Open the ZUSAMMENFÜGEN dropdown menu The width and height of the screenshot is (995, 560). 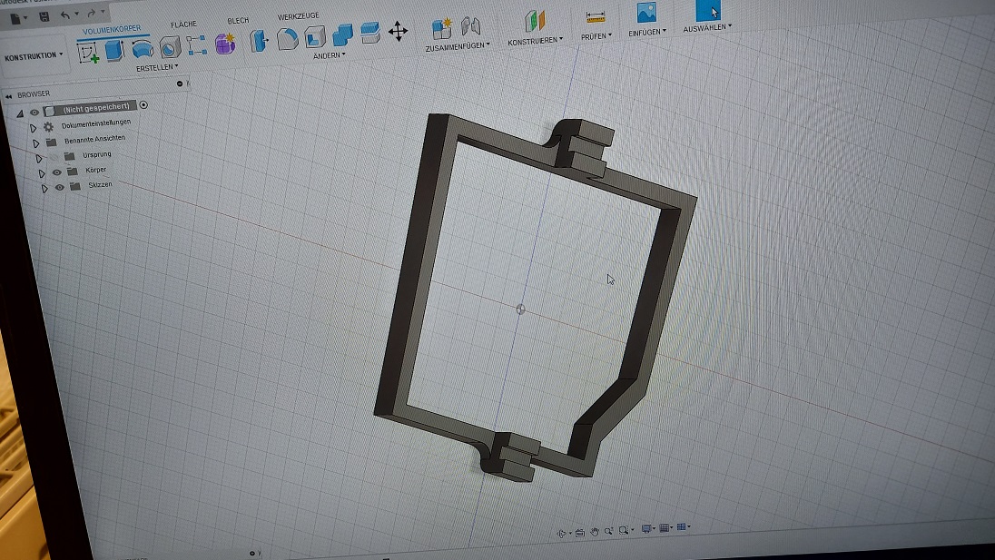coord(458,47)
